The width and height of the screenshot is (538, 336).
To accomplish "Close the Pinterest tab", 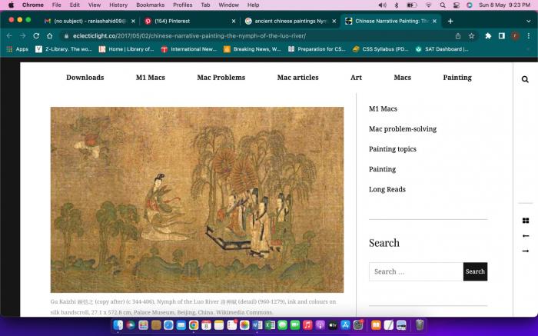I will point(234,21).
